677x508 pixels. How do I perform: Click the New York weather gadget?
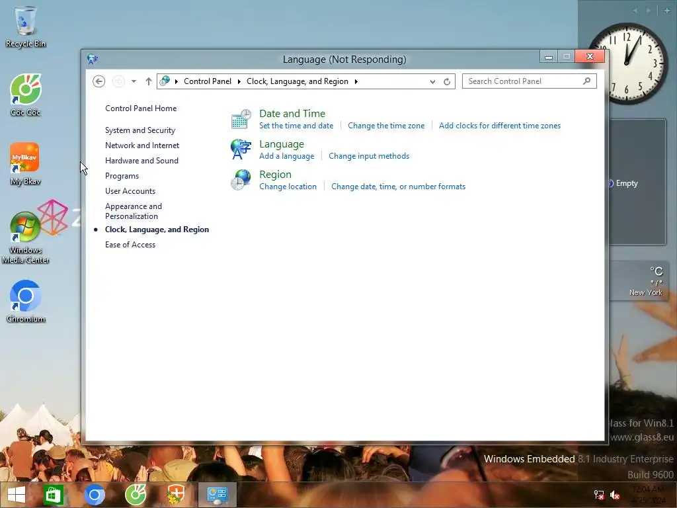(638, 281)
